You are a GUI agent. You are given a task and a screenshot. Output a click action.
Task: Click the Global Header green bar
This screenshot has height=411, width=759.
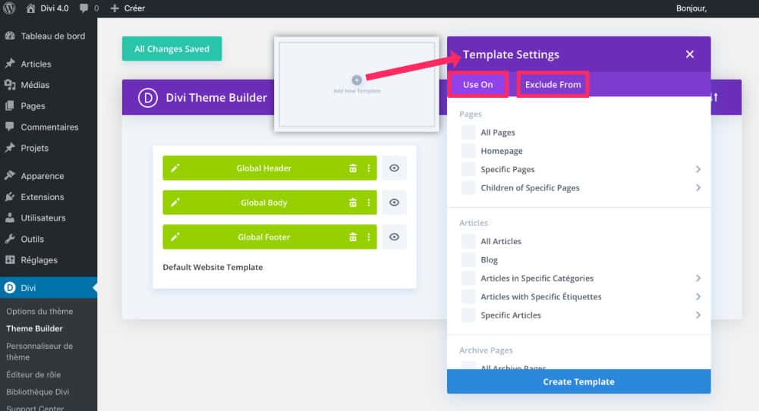pyautogui.click(x=269, y=168)
